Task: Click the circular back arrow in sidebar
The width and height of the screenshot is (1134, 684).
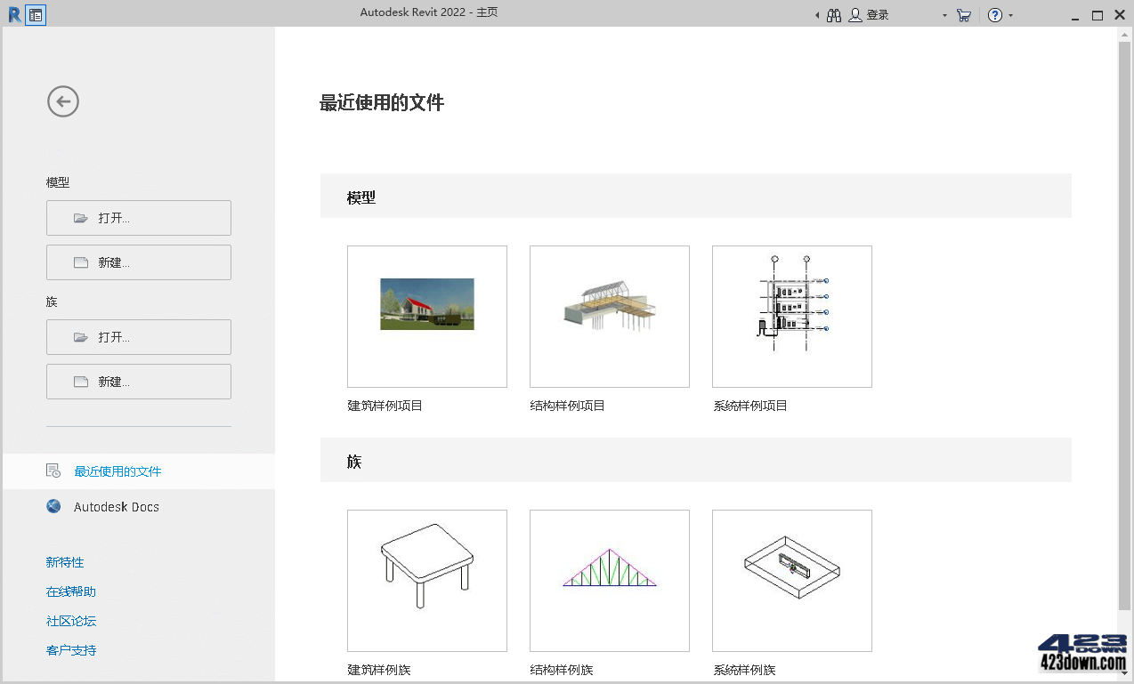Action: [x=62, y=101]
